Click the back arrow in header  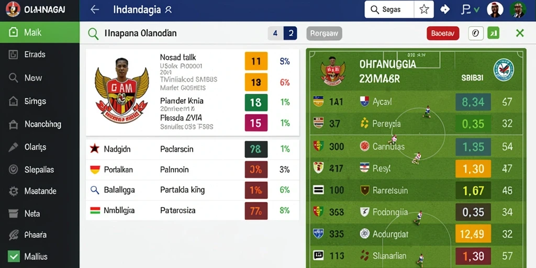(x=95, y=9)
